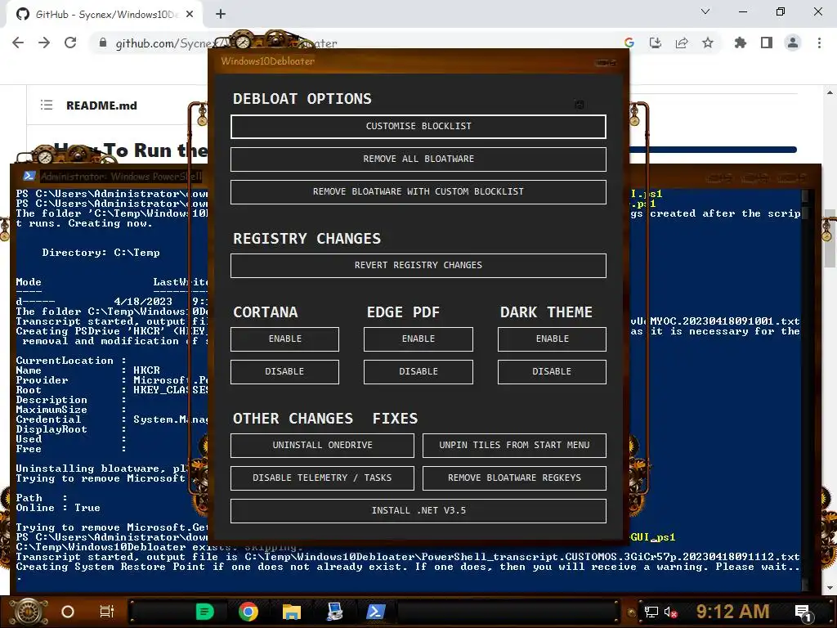The width and height of the screenshot is (837, 628).
Task: Open Chrome tab search chevron
Action: point(705,11)
